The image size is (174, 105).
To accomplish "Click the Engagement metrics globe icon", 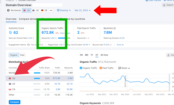I will [x=28, y=45].
